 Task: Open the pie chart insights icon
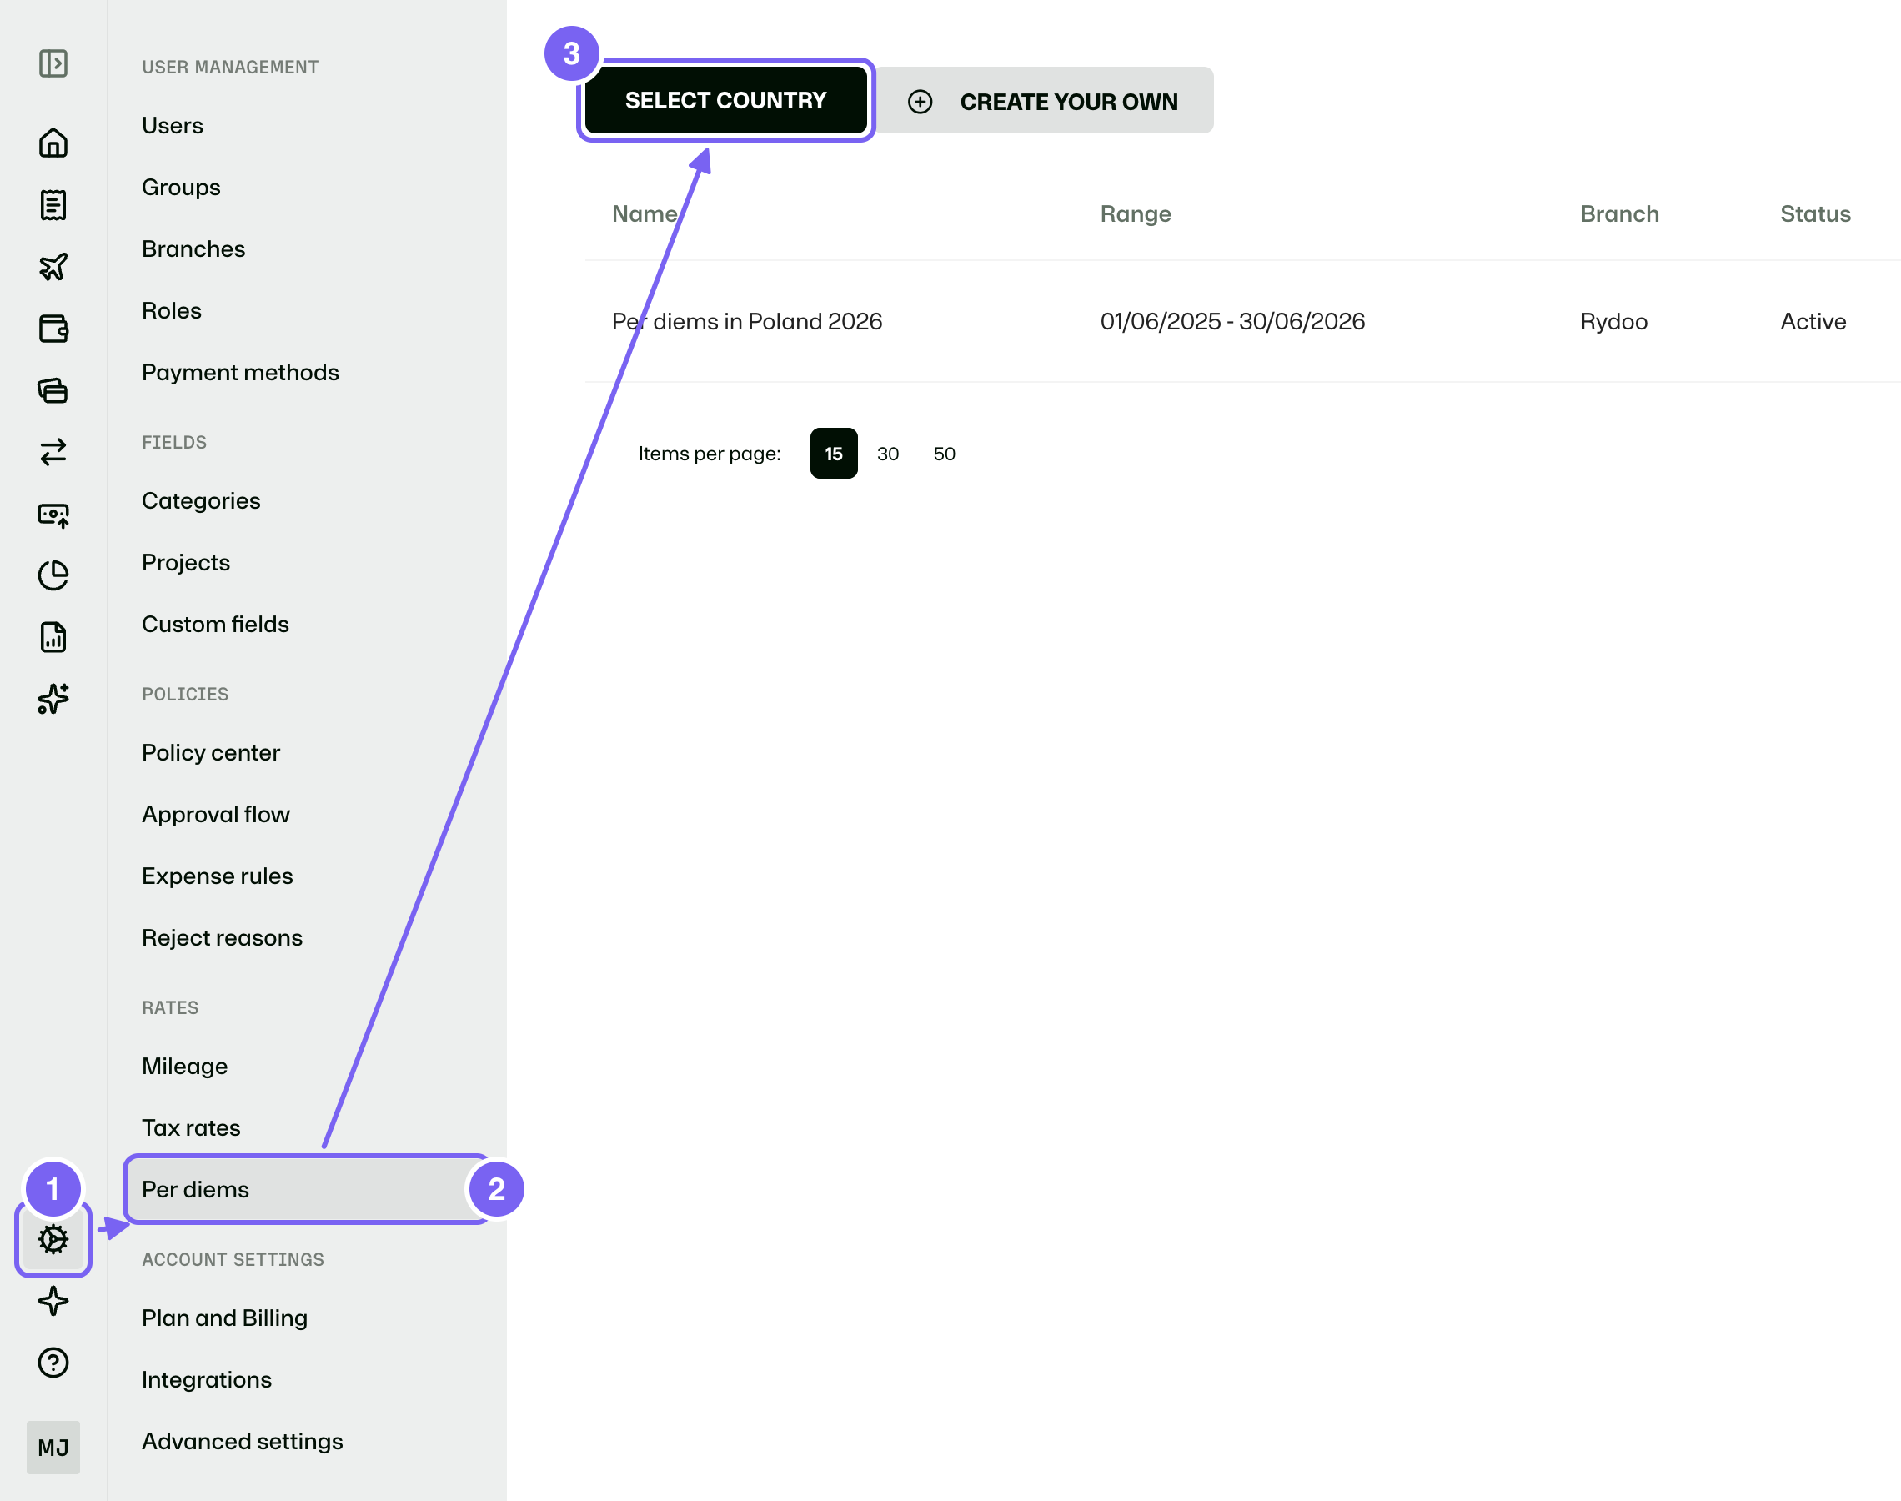tap(53, 575)
